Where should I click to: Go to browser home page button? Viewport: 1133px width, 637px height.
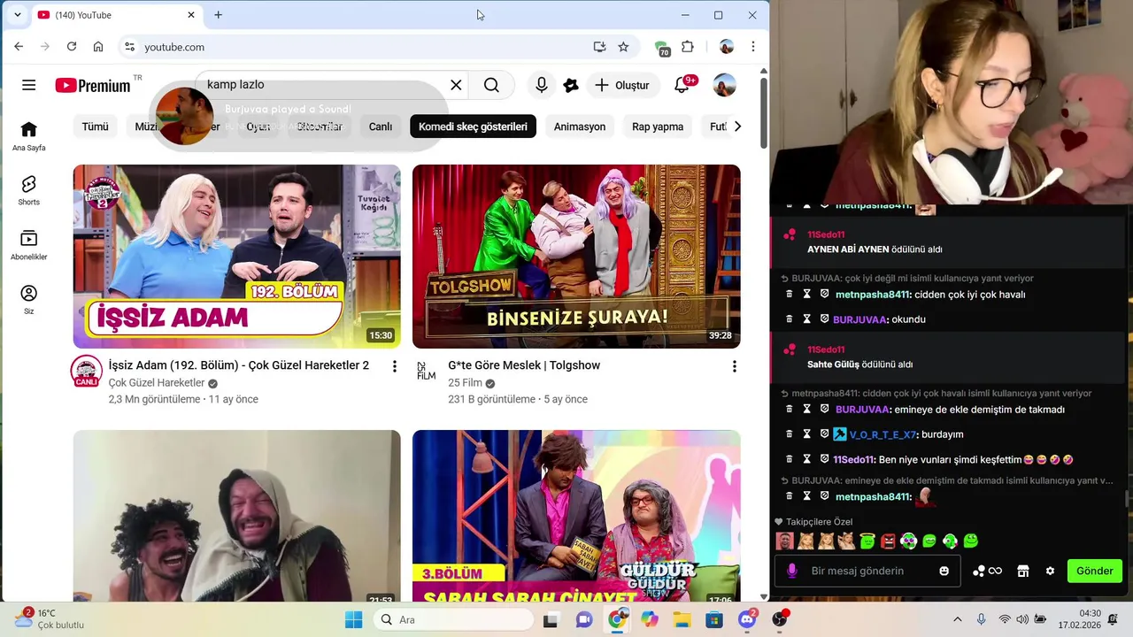coord(98,47)
